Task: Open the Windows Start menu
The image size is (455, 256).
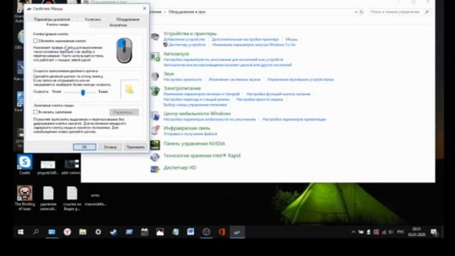Action: 21,232
